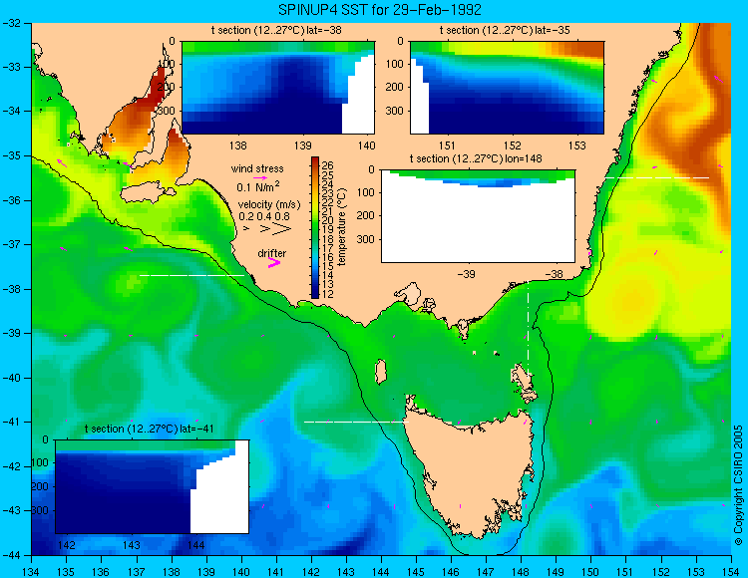The image size is (748, 578).
Task: Select the vertical temperature color bar
Action: 315,228
